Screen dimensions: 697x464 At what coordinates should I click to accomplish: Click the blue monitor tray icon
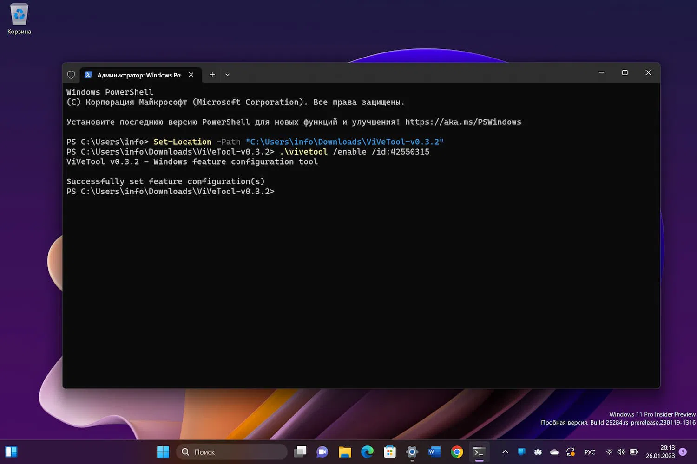[x=522, y=452]
